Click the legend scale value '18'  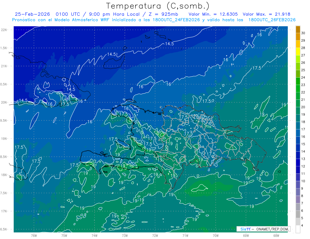click(303, 122)
